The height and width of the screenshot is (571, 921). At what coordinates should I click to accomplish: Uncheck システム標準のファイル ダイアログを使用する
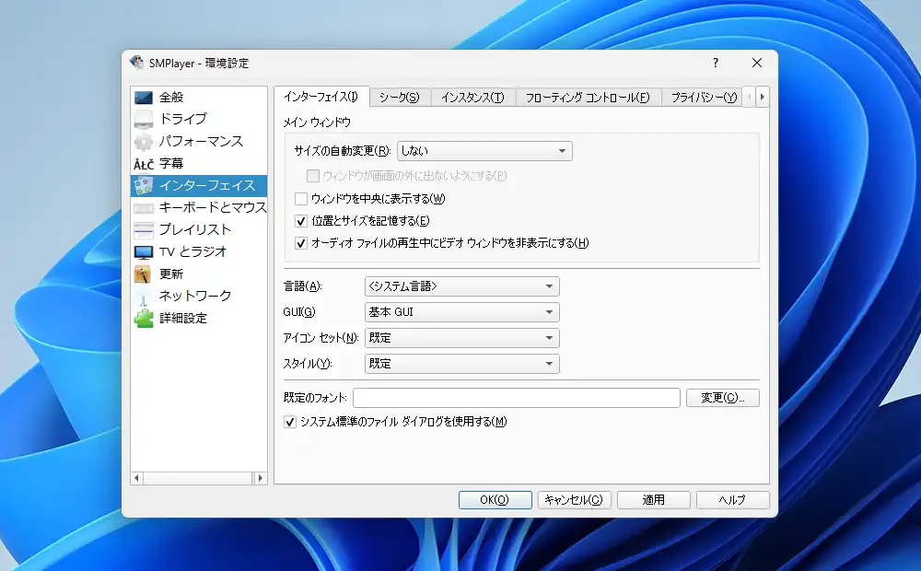click(292, 421)
